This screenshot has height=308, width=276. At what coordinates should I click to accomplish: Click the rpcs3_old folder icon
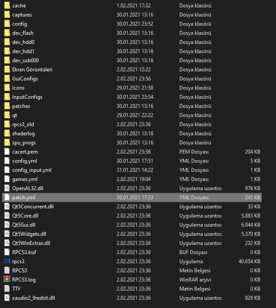coord(7,124)
